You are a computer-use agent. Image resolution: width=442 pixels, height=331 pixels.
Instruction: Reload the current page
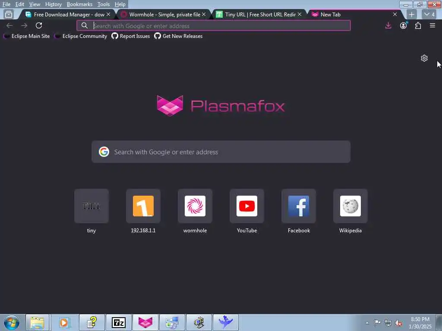click(x=39, y=25)
